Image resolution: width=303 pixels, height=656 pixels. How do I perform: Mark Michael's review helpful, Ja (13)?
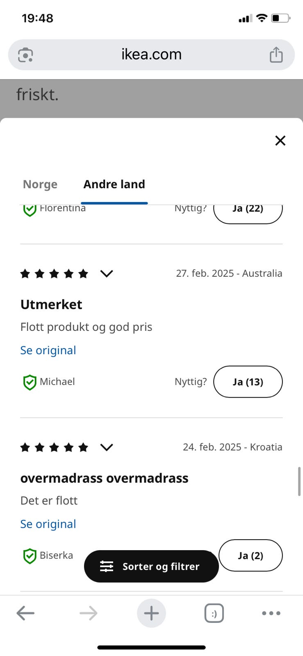248,382
